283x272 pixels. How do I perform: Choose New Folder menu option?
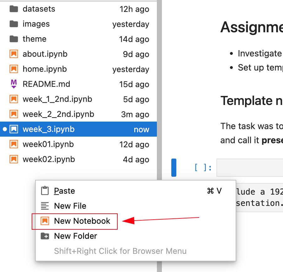[76, 236]
